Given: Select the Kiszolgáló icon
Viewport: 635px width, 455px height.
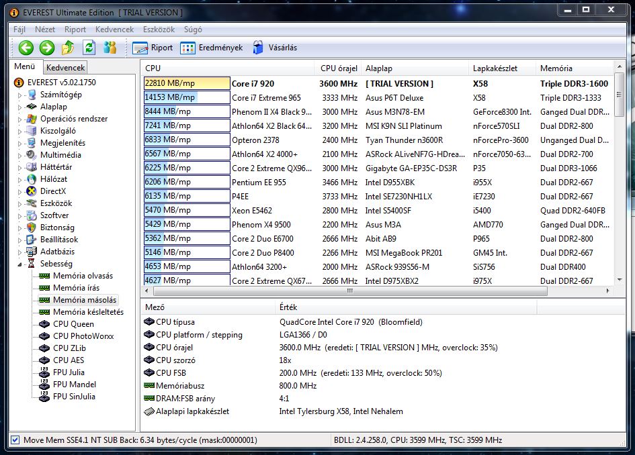Looking at the screenshot, I should 32,131.
